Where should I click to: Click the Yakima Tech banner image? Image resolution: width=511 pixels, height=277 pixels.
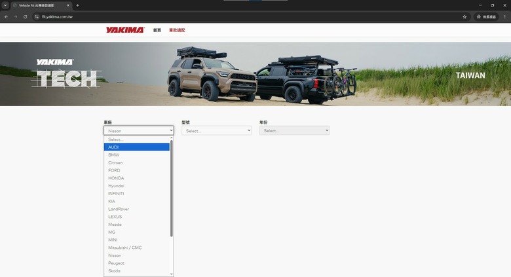255,74
